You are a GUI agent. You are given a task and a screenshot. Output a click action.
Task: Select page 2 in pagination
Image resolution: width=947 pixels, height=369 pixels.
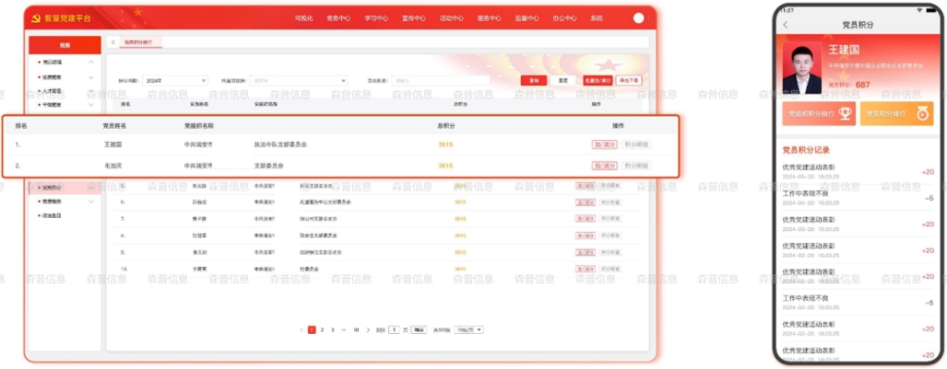tap(322, 330)
